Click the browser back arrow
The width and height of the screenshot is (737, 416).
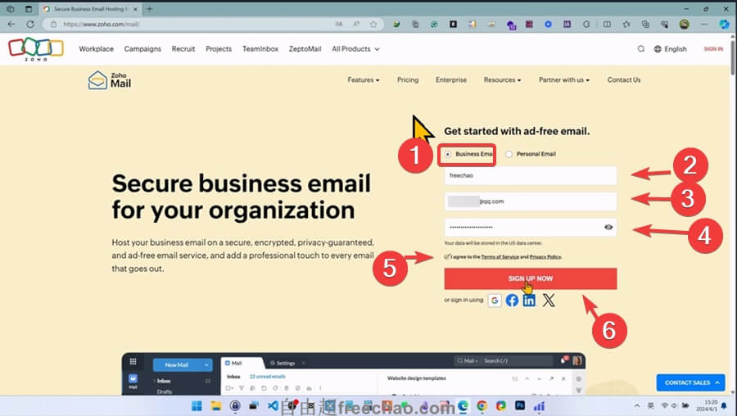tap(11, 24)
